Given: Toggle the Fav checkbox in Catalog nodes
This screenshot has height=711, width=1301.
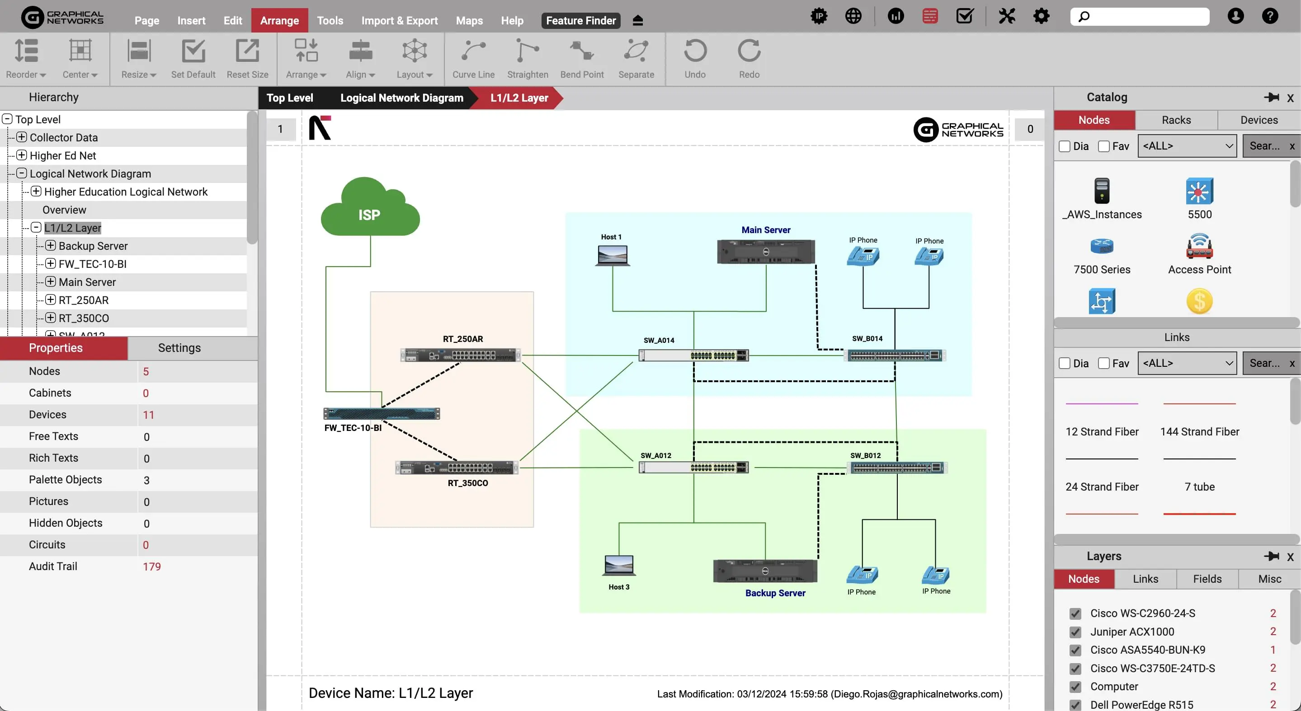Looking at the screenshot, I should (x=1104, y=146).
